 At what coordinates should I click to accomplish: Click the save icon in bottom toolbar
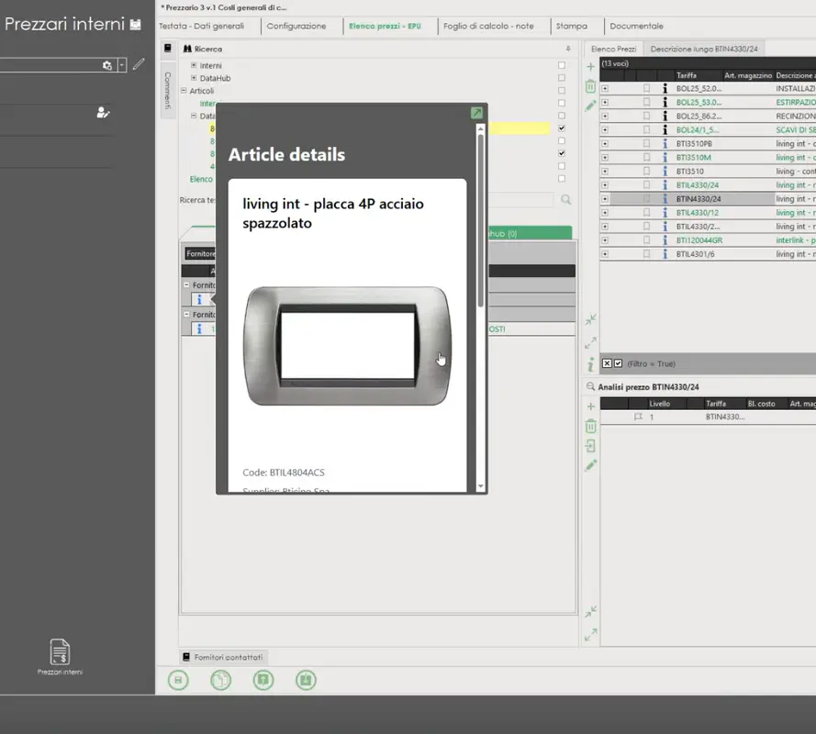[179, 680]
